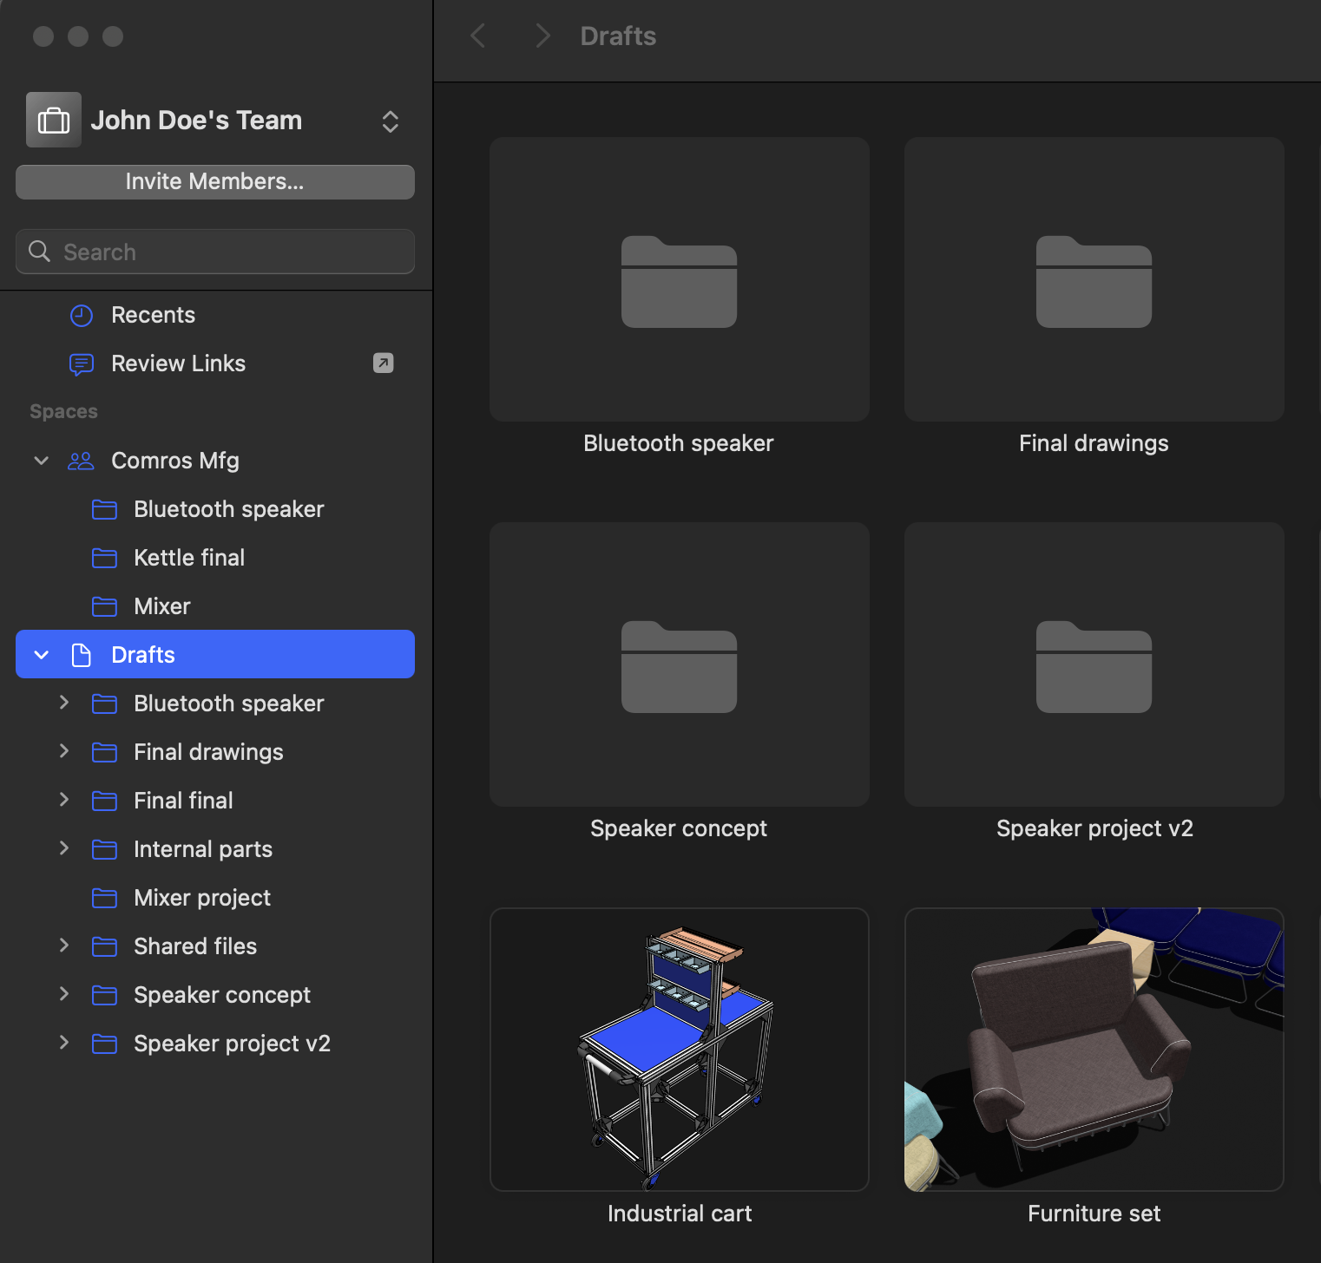
Task: Click the Kettle final folder icon
Action: click(104, 558)
